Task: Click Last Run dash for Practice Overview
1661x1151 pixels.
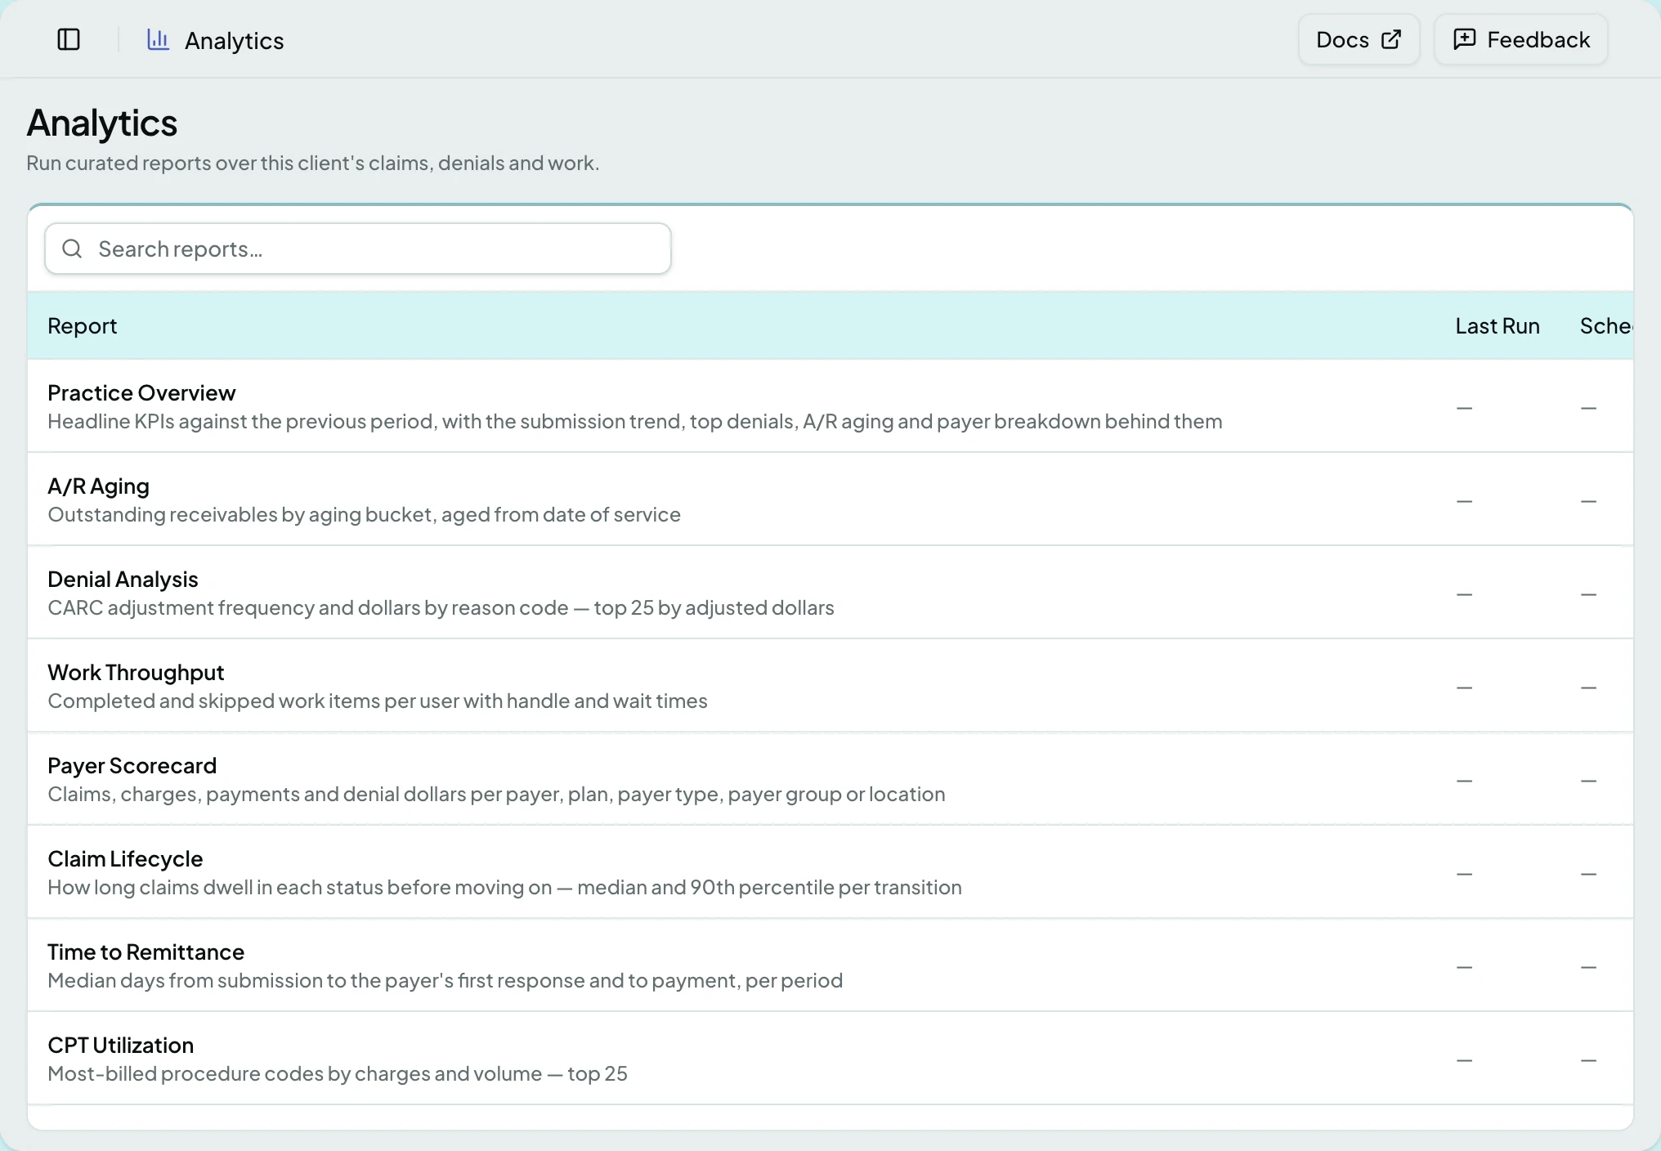Action: pos(1464,407)
